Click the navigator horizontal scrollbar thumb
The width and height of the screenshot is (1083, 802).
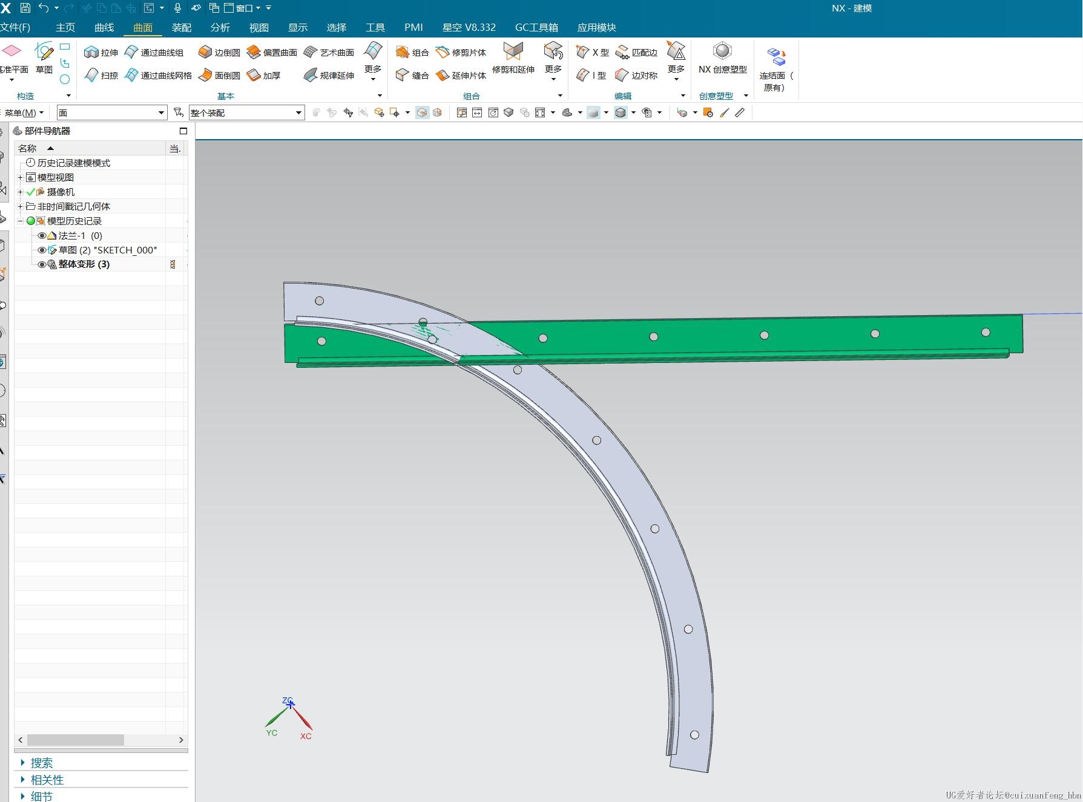click(x=76, y=740)
